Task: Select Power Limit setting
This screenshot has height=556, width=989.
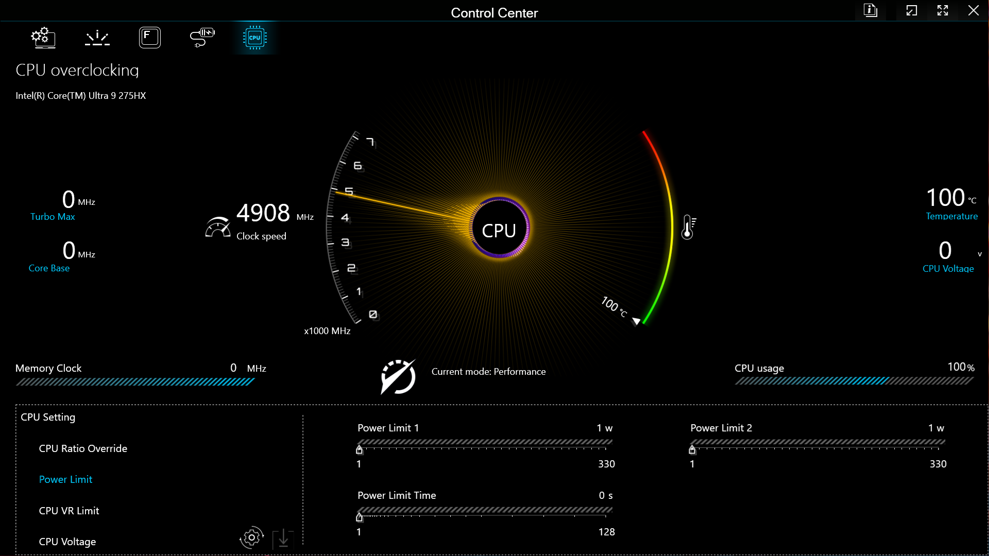Action: pyautogui.click(x=65, y=479)
